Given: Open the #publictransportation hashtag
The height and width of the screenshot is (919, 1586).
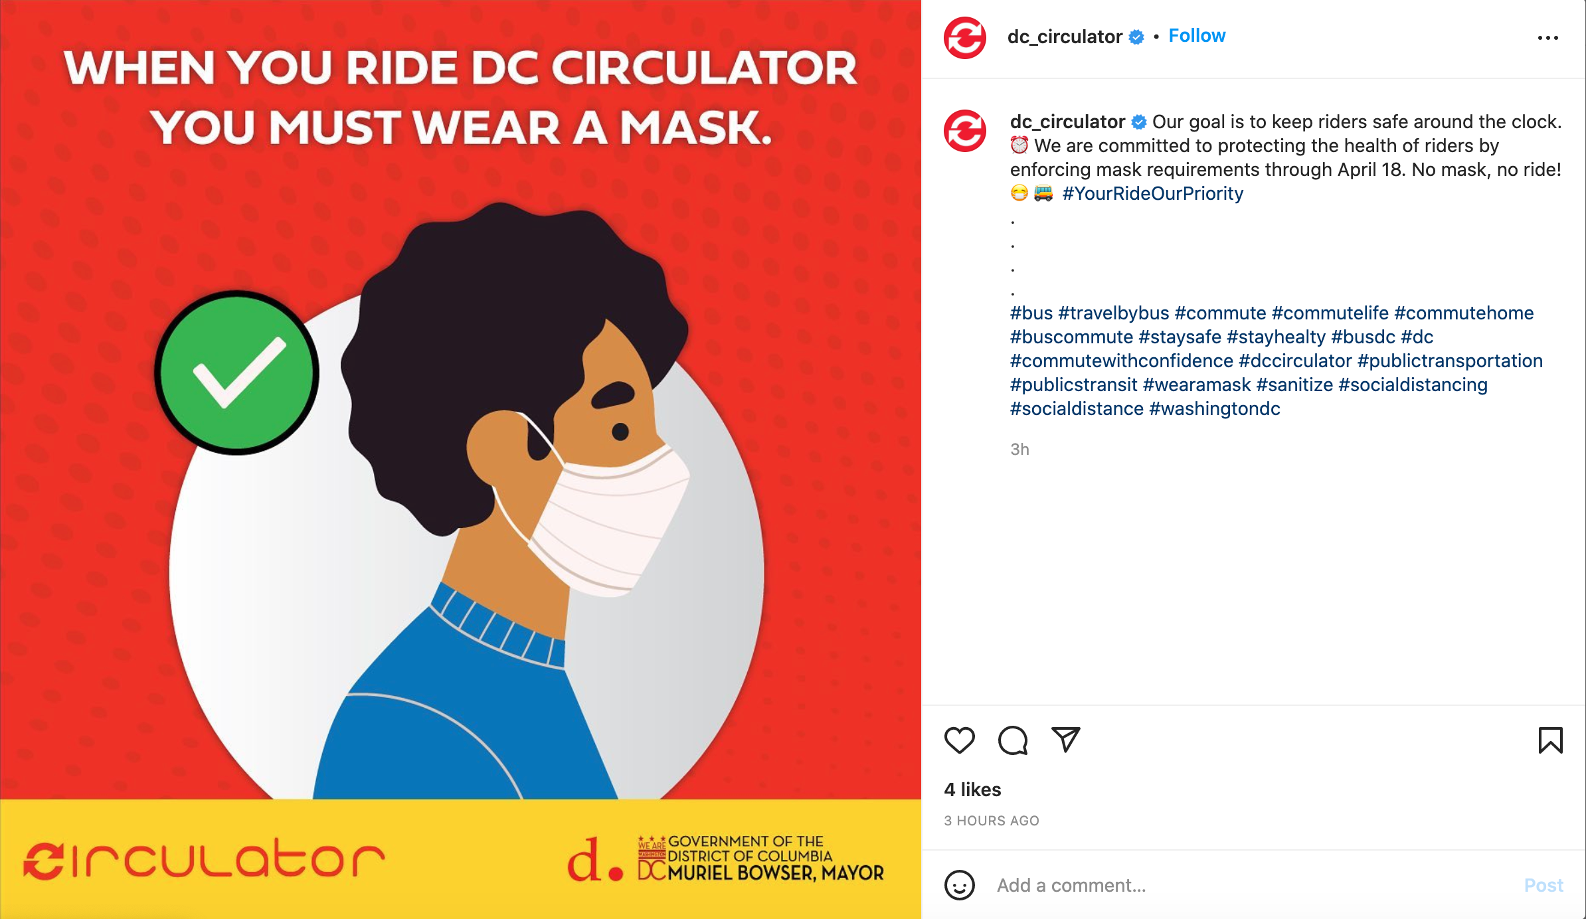Looking at the screenshot, I should (1450, 361).
